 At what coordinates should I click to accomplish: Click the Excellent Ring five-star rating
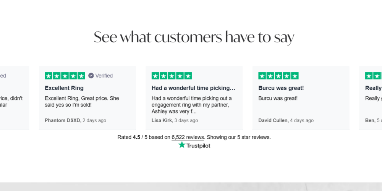[65, 76]
